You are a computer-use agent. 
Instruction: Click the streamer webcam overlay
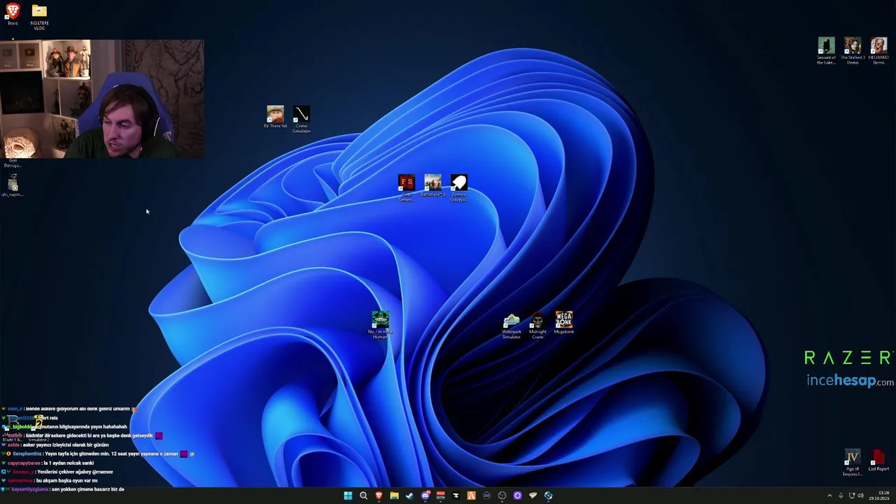coord(102,99)
